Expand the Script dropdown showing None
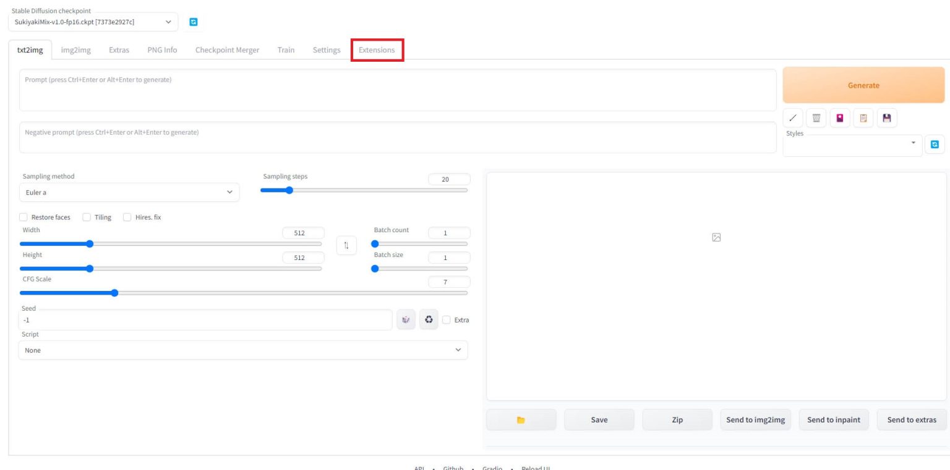 click(x=242, y=350)
